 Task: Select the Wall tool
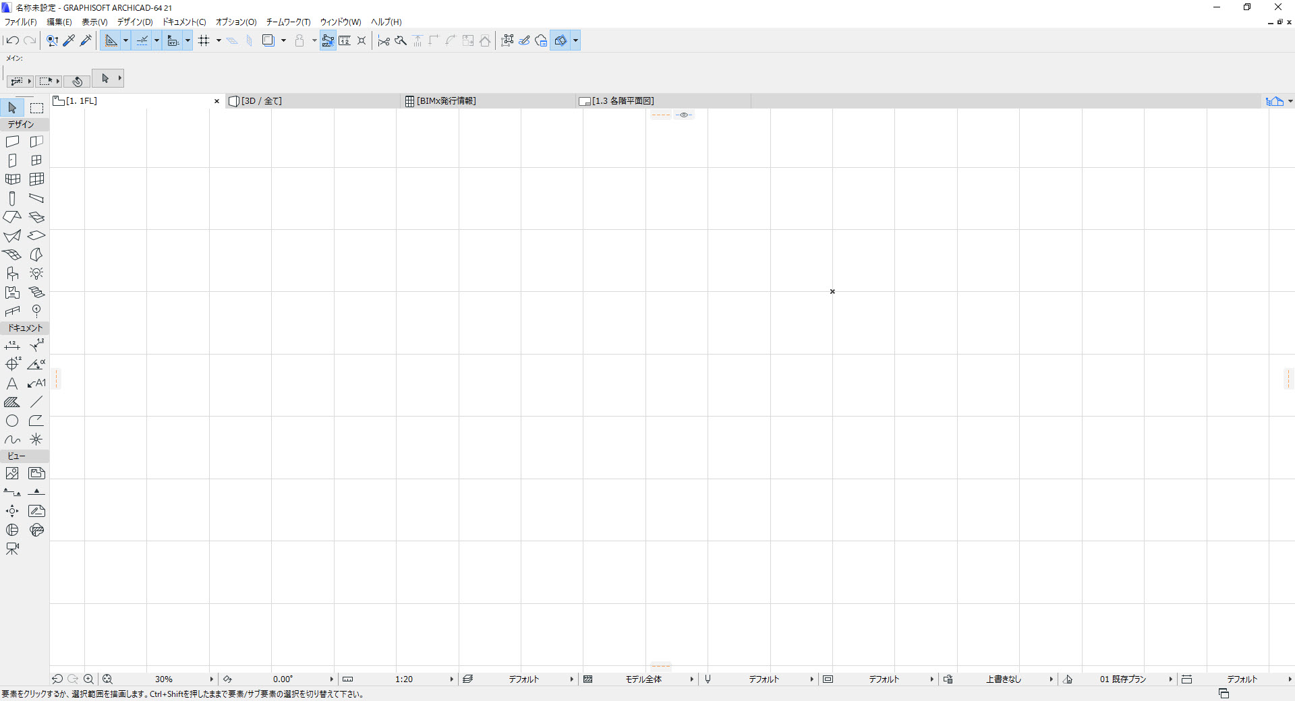tap(12, 142)
